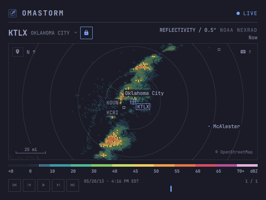Click the map location pin button
The width and height of the screenshot is (266, 200).
point(18,52)
